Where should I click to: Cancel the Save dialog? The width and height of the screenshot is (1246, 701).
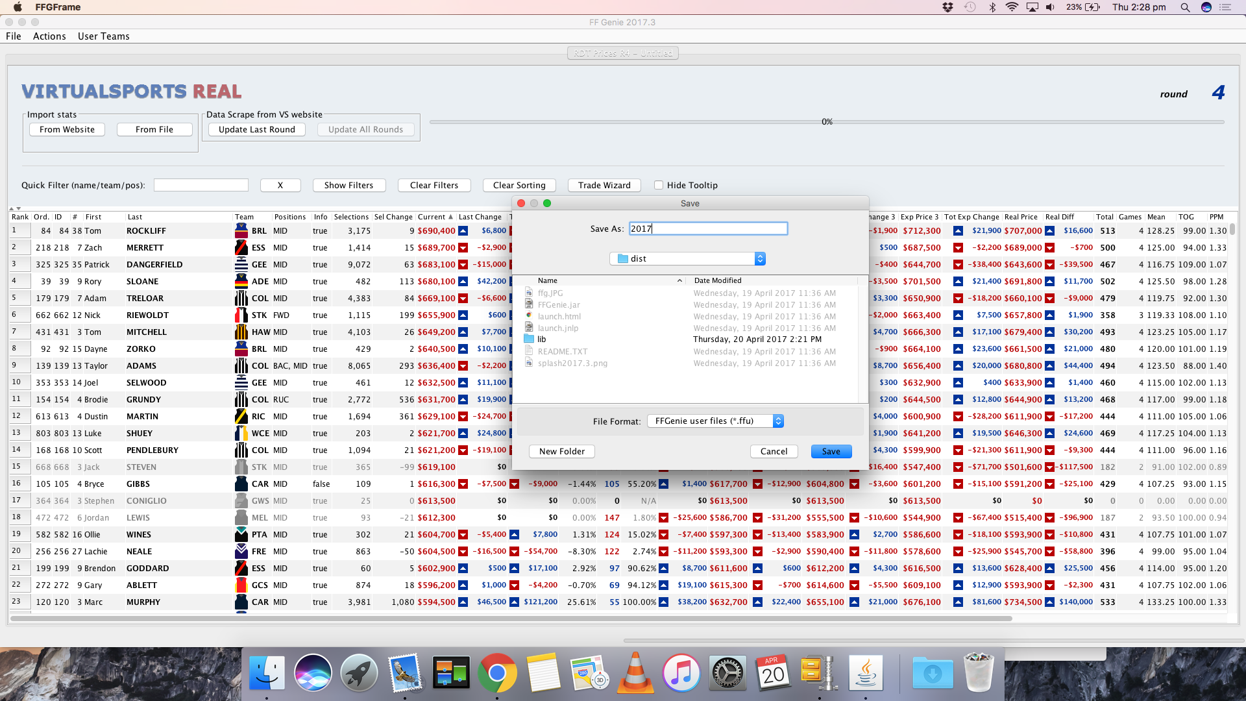774,451
